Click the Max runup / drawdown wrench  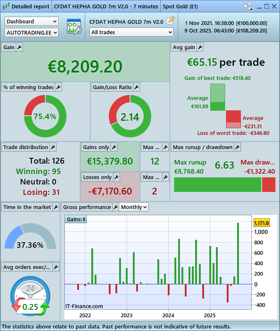coord(237,147)
